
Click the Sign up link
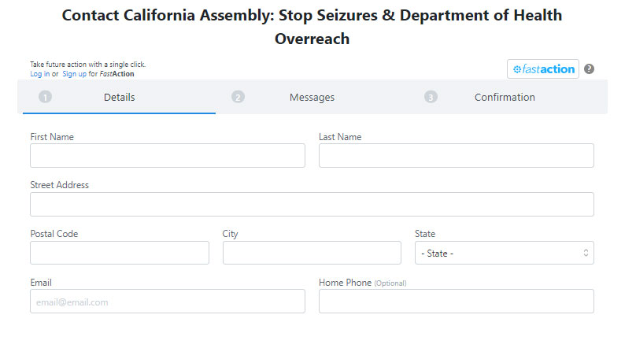74,74
